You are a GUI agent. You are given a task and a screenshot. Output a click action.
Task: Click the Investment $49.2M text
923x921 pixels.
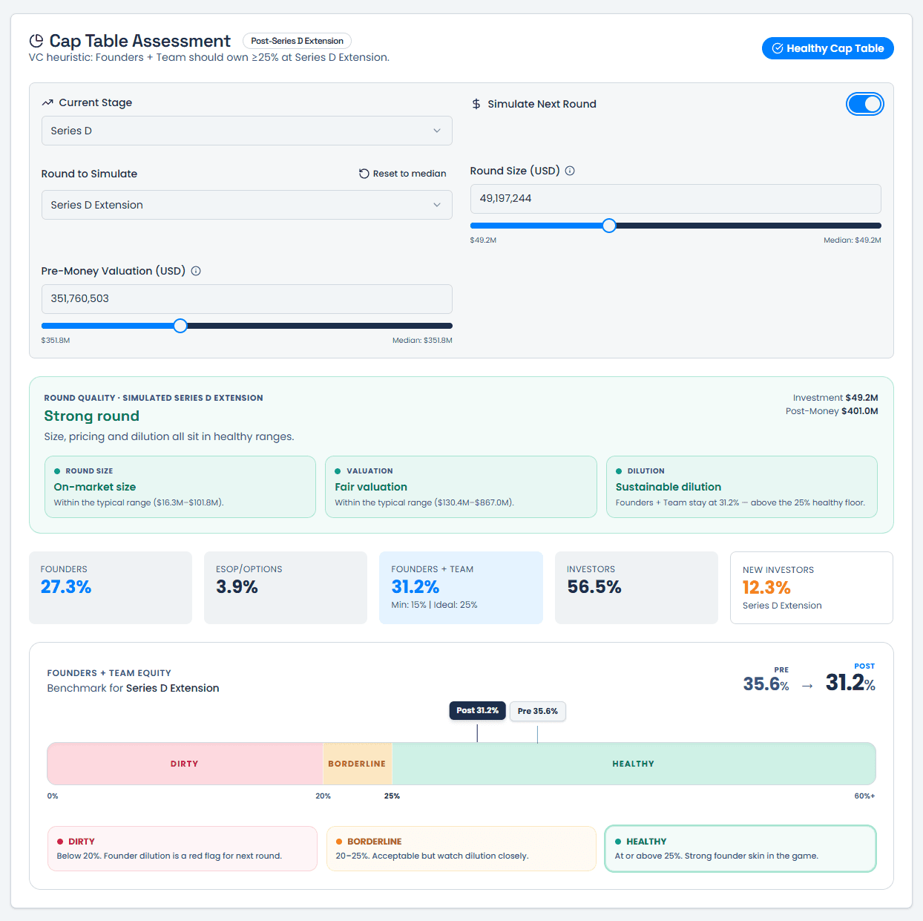click(x=835, y=398)
